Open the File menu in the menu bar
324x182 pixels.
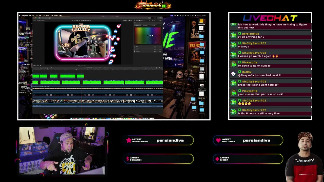(x=30, y=15)
